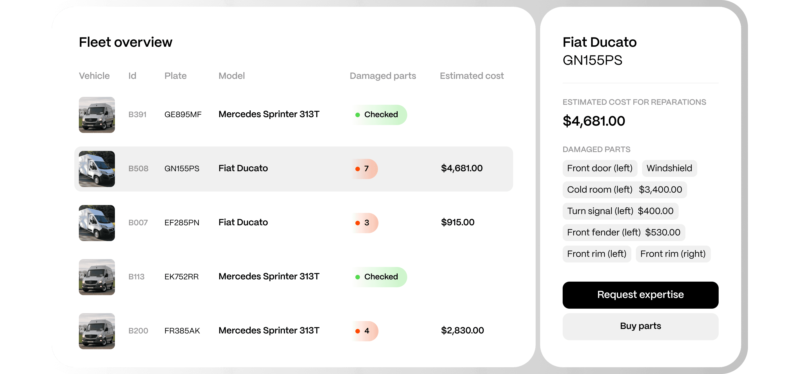Click the 4 damaged parts badge
The height and width of the screenshot is (374, 793).
pos(365,331)
